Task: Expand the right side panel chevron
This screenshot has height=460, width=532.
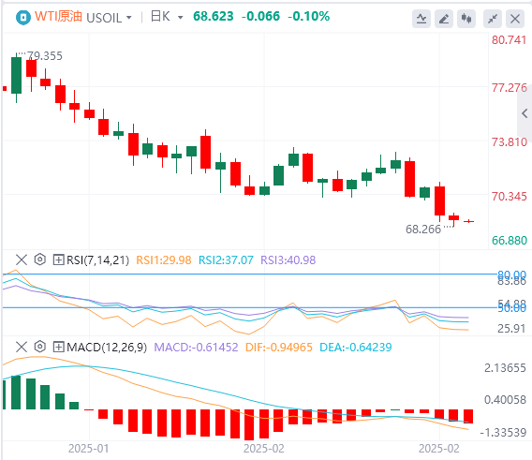Action: tap(525, 113)
